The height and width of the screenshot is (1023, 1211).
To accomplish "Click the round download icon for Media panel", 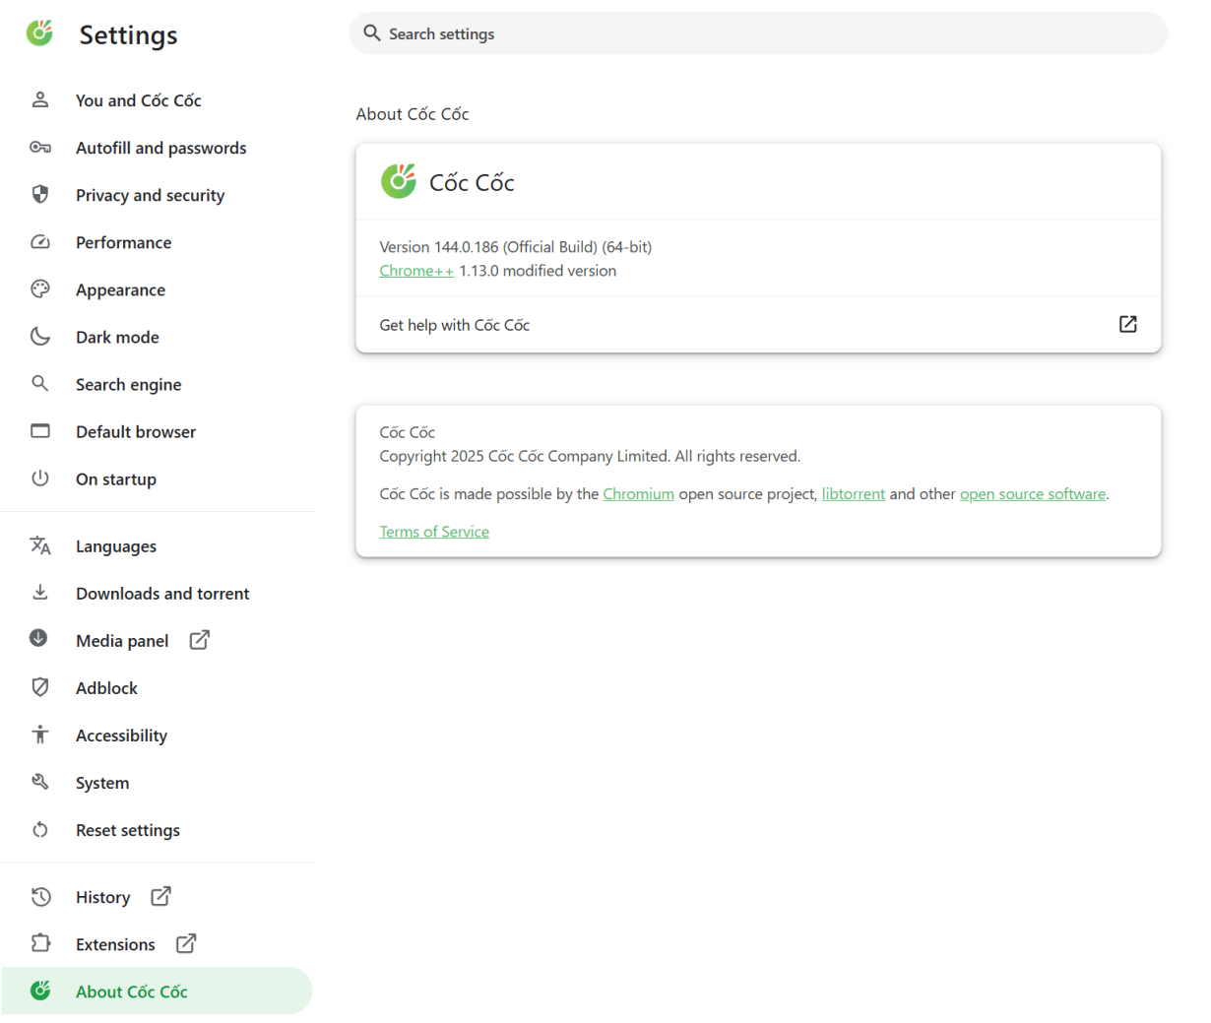I will pyautogui.click(x=38, y=638).
